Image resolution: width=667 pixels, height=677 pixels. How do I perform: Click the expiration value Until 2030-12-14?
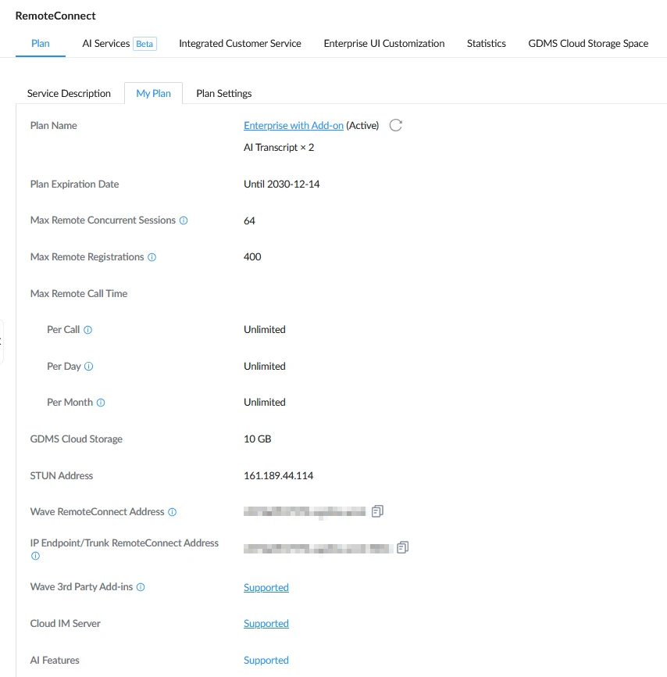point(281,184)
